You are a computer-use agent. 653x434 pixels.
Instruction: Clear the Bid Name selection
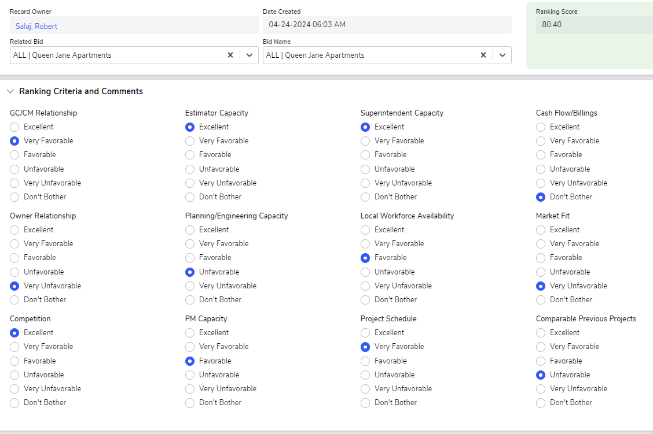pos(483,55)
